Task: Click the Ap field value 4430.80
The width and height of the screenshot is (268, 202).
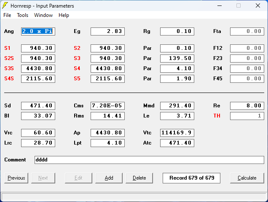Action: click(x=108, y=133)
